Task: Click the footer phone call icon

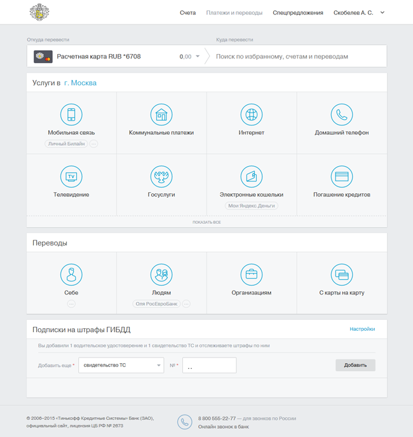Action: [x=184, y=422]
